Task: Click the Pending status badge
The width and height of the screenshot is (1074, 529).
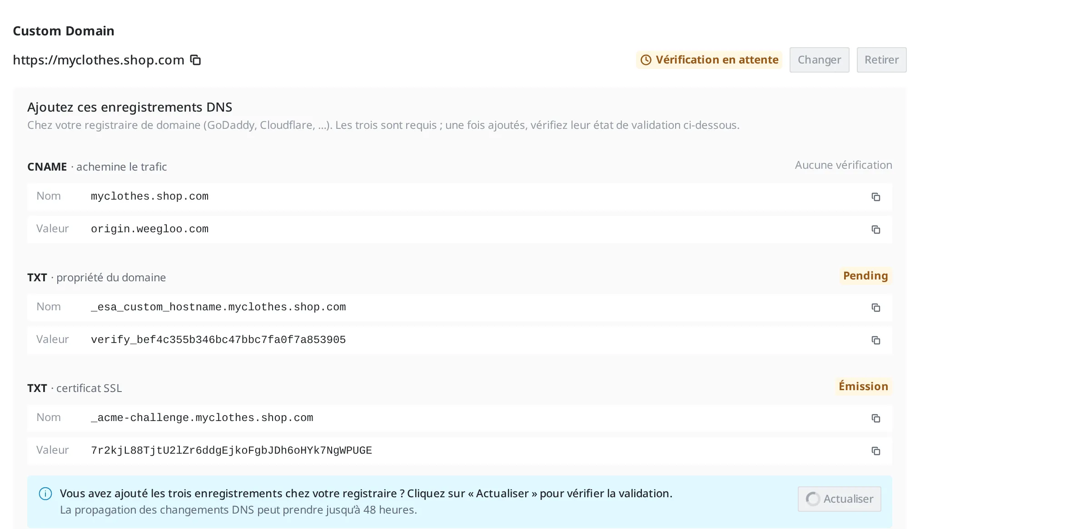Action: (865, 276)
